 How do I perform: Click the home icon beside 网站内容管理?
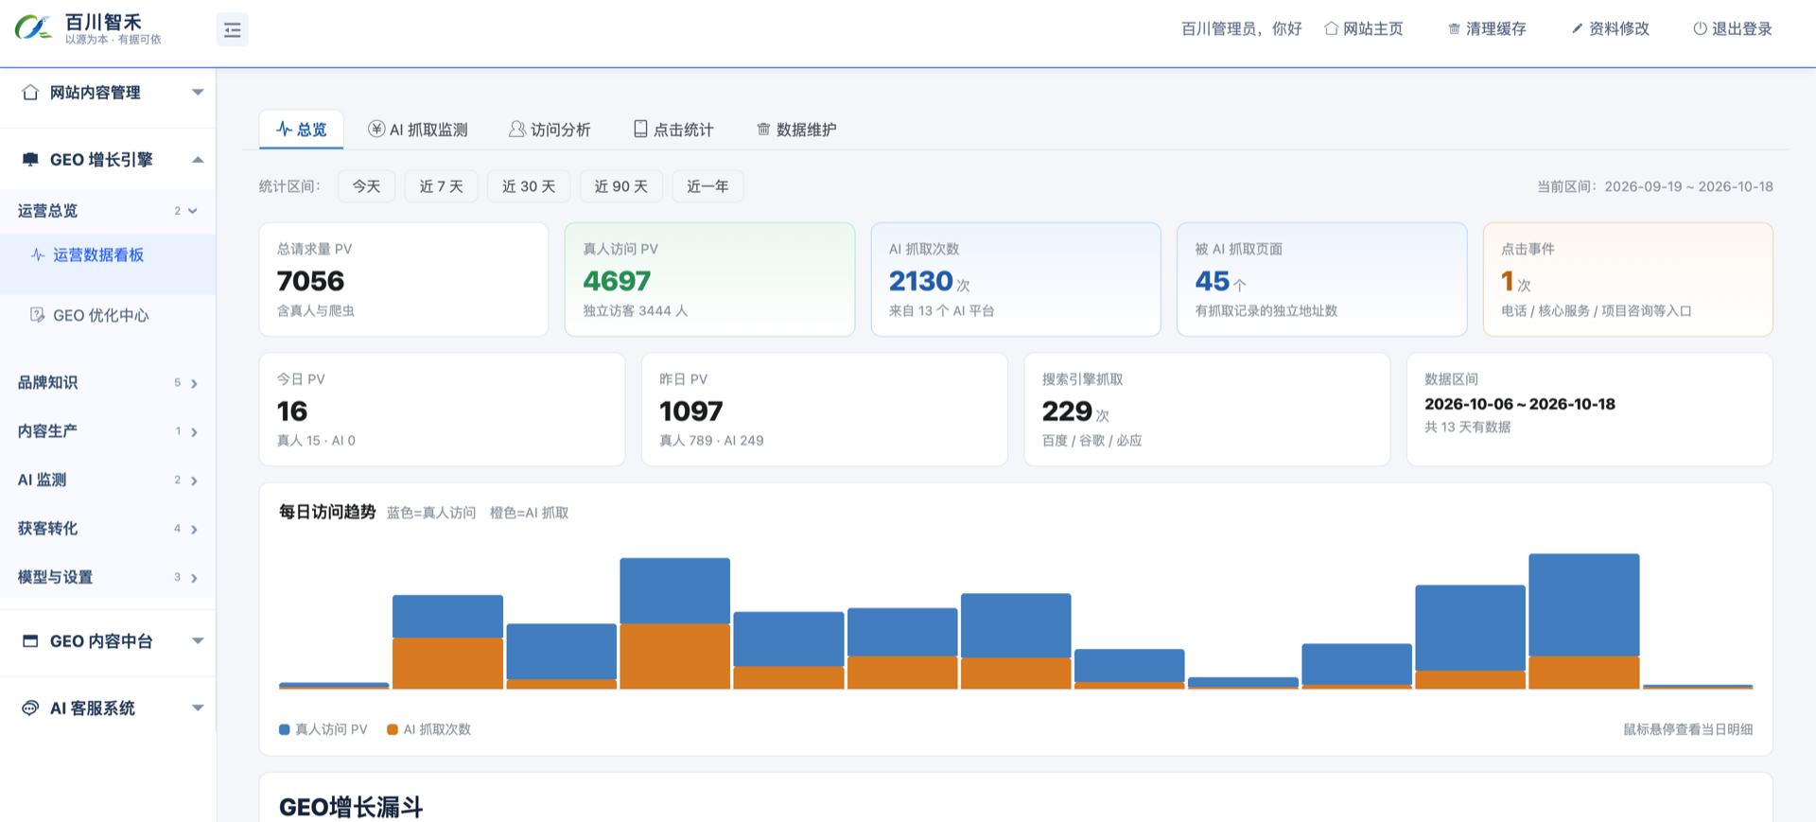pyautogui.click(x=30, y=92)
